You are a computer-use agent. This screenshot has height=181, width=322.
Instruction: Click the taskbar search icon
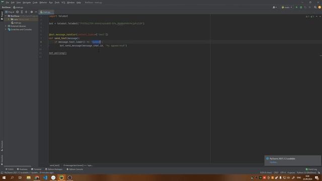click(12, 177)
